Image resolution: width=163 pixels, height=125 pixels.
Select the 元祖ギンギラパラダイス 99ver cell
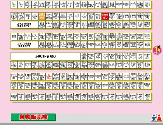(119, 36)
